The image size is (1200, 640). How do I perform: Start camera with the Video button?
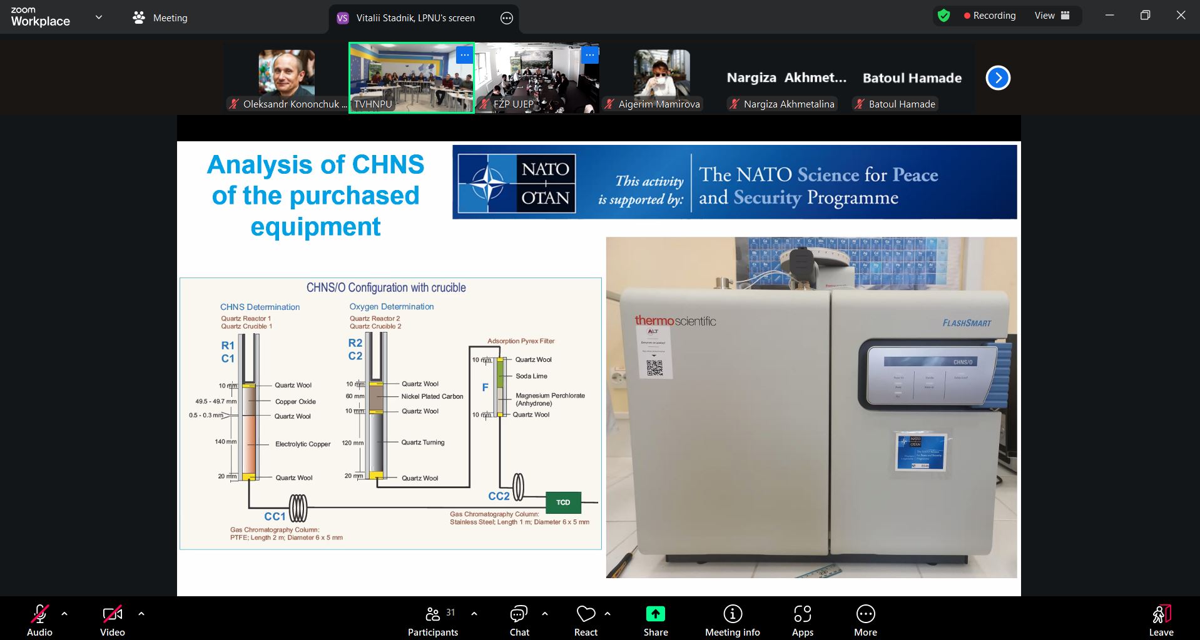tap(113, 621)
